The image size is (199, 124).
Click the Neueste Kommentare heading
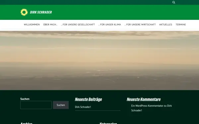click(x=144, y=100)
